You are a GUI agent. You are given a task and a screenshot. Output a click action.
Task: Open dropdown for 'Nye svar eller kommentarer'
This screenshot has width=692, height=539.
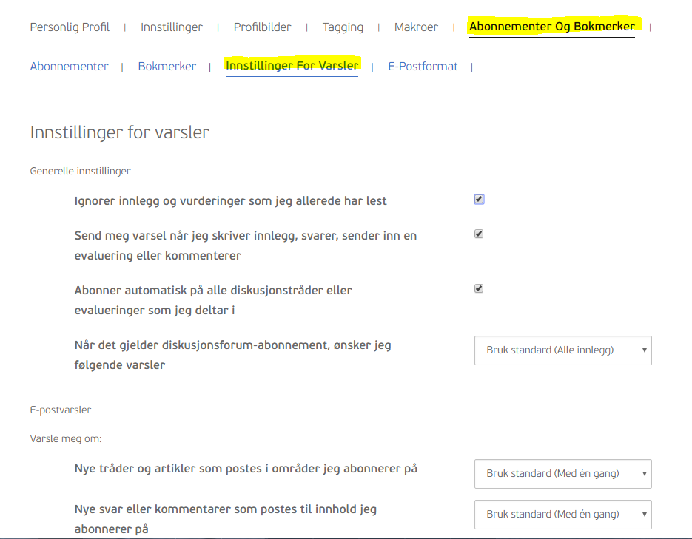click(x=562, y=515)
